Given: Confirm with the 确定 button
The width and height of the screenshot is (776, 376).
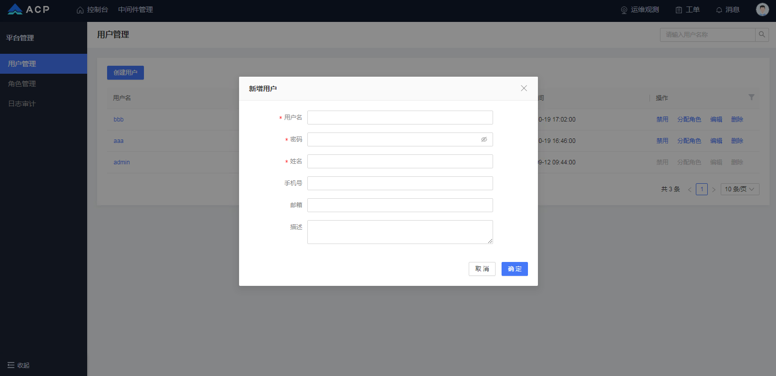Looking at the screenshot, I should 515,269.
